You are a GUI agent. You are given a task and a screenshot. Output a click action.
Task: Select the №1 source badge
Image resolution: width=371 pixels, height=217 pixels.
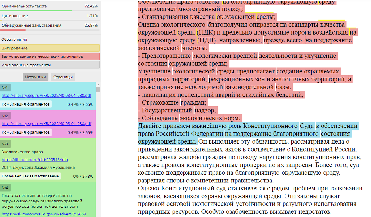5,87
